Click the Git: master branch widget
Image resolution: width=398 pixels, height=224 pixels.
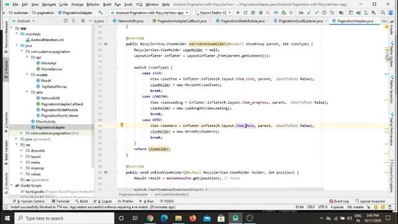point(355,207)
